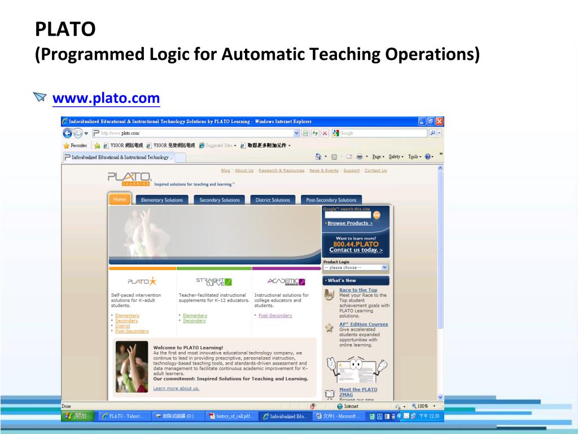Image resolution: width=578 pixels, height=434 pixels.
Task: Select the District Solutions tab
Action: [x=273, y=200]
